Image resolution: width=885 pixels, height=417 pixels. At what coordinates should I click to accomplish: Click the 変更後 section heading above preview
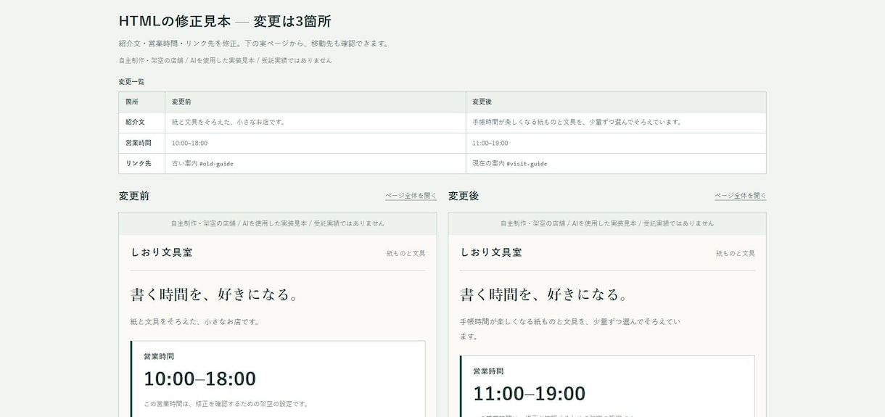click(464, 196)
